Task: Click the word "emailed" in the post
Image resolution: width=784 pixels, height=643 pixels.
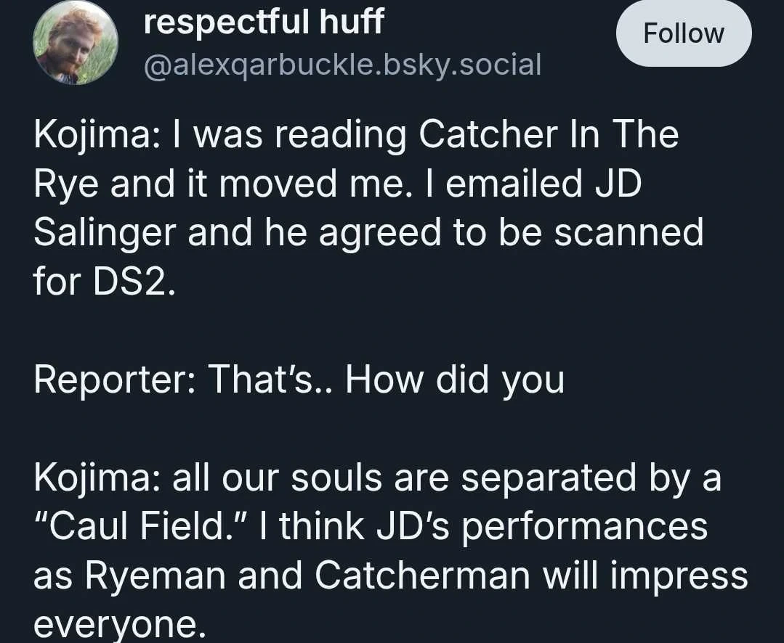Action: point(514,184)
